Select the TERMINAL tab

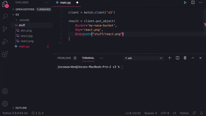pyautogui.click(x=88, y=58)
